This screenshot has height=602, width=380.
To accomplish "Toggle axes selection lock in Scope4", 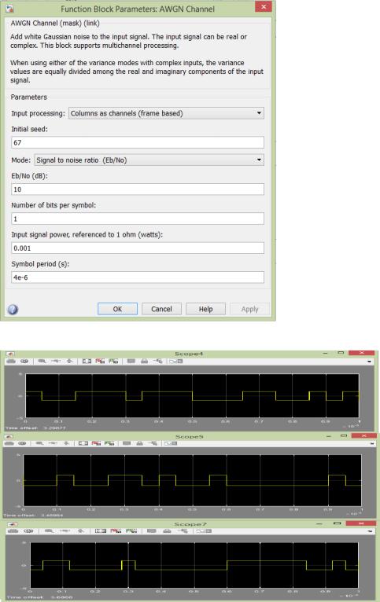I will [145, 362].
